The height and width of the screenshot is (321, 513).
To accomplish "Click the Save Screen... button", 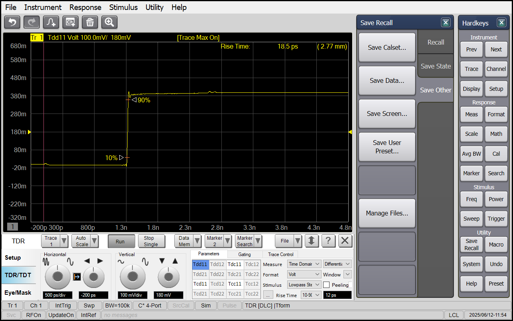I will tap(387, 114).
